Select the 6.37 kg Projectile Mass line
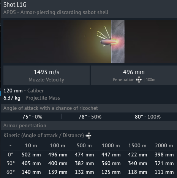The image size is (177, 178). tap(32, 98)
